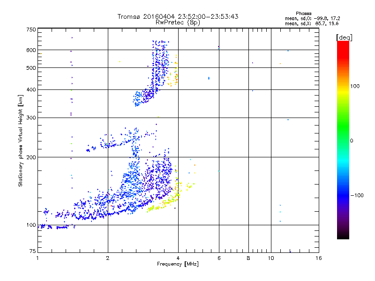This screenshot has width=375, height=281.
Task: Click the 'mean, sd,O: -99.8, 17.2' statistic
Action: pos(312,18)
